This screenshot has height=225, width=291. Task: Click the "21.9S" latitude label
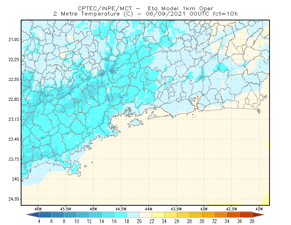pos(13,40)
